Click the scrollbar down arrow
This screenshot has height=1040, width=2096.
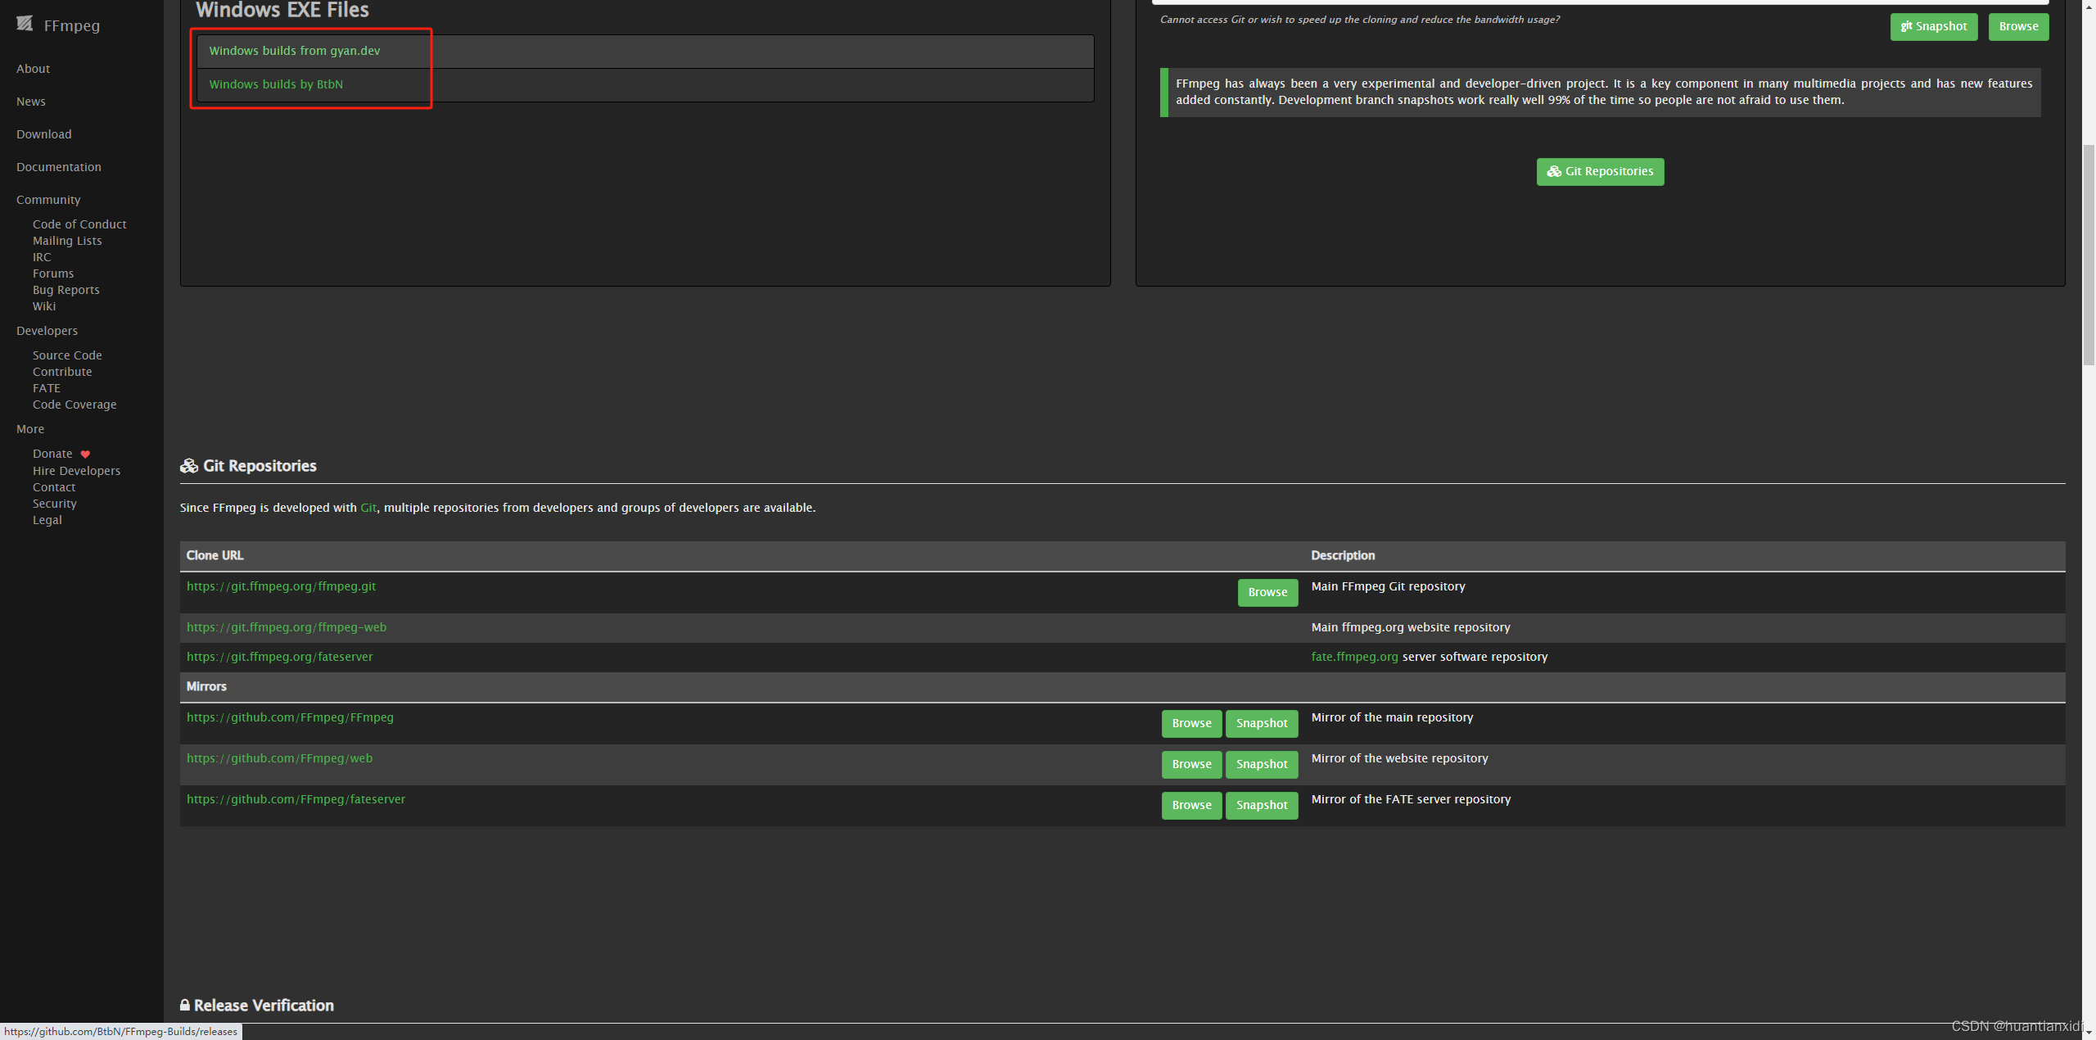pyautogui.click(x=2089, y=1033)
